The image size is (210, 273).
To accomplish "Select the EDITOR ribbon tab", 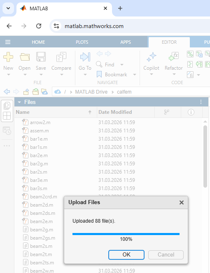I will point(169,42).
